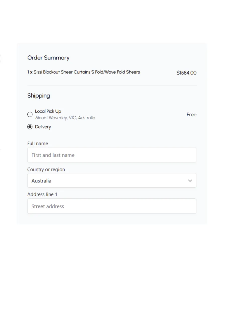The image size is (226, 316).
Task: Click the $1584.00 order price
Action: pos(186,73)
